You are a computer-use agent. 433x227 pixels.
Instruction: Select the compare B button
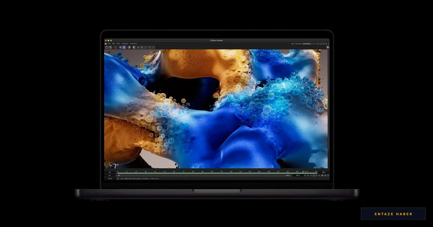coord(142,47)
